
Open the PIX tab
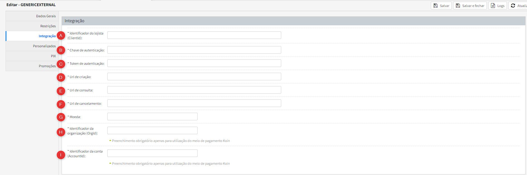click(53, 56)
